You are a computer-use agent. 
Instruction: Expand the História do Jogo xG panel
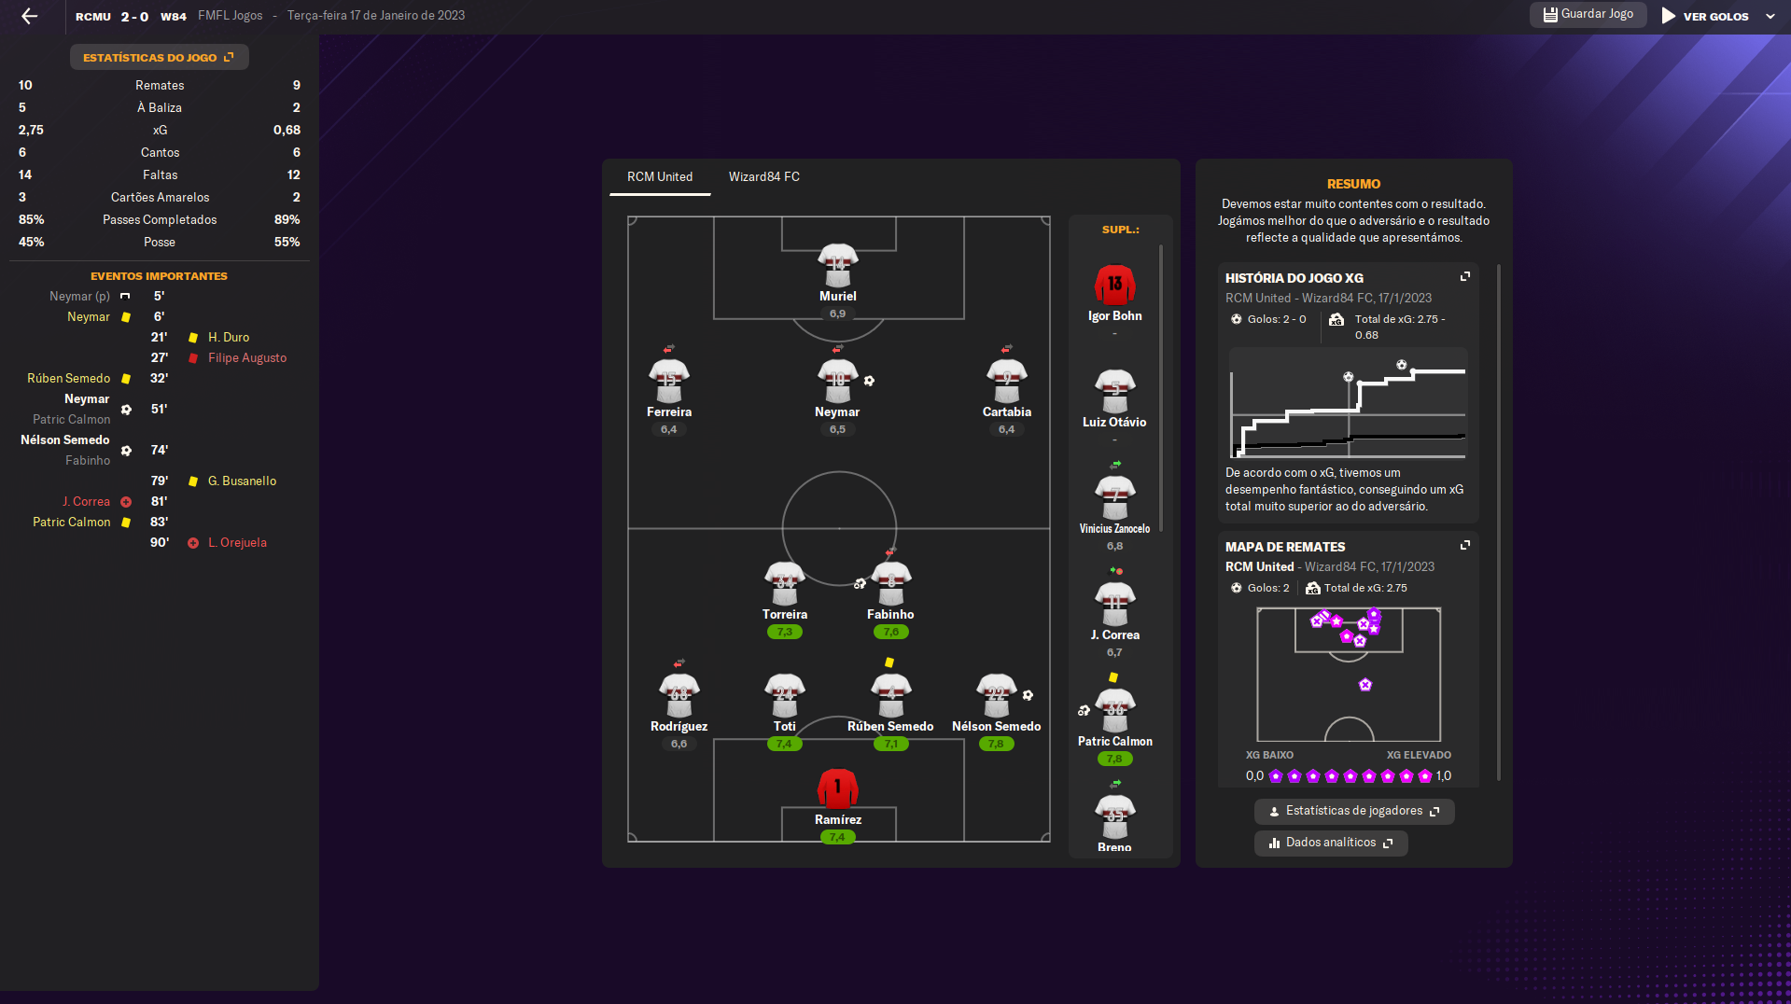tap(1465, 277)
